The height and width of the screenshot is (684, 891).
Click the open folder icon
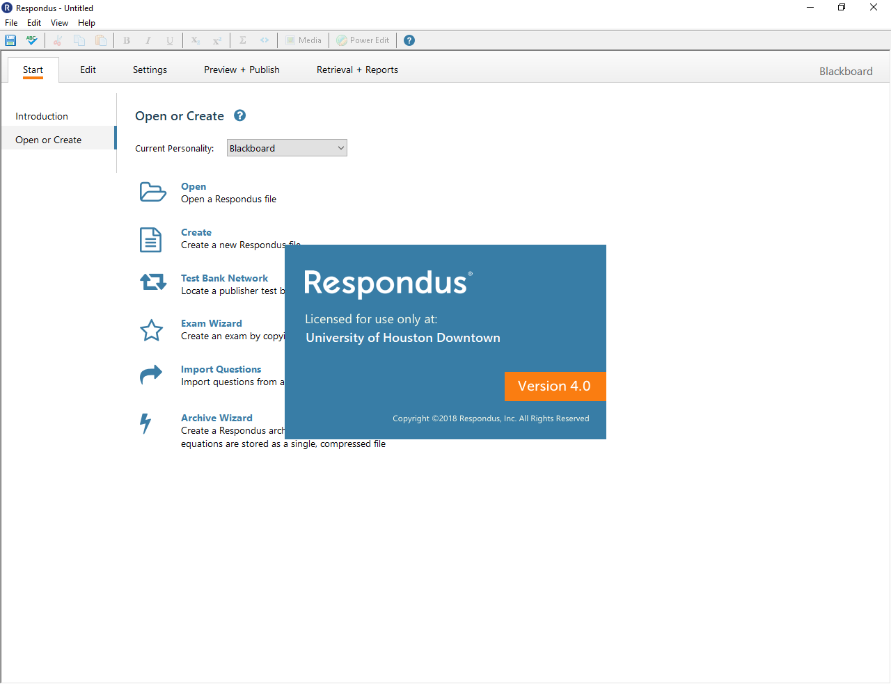point(152,192)
